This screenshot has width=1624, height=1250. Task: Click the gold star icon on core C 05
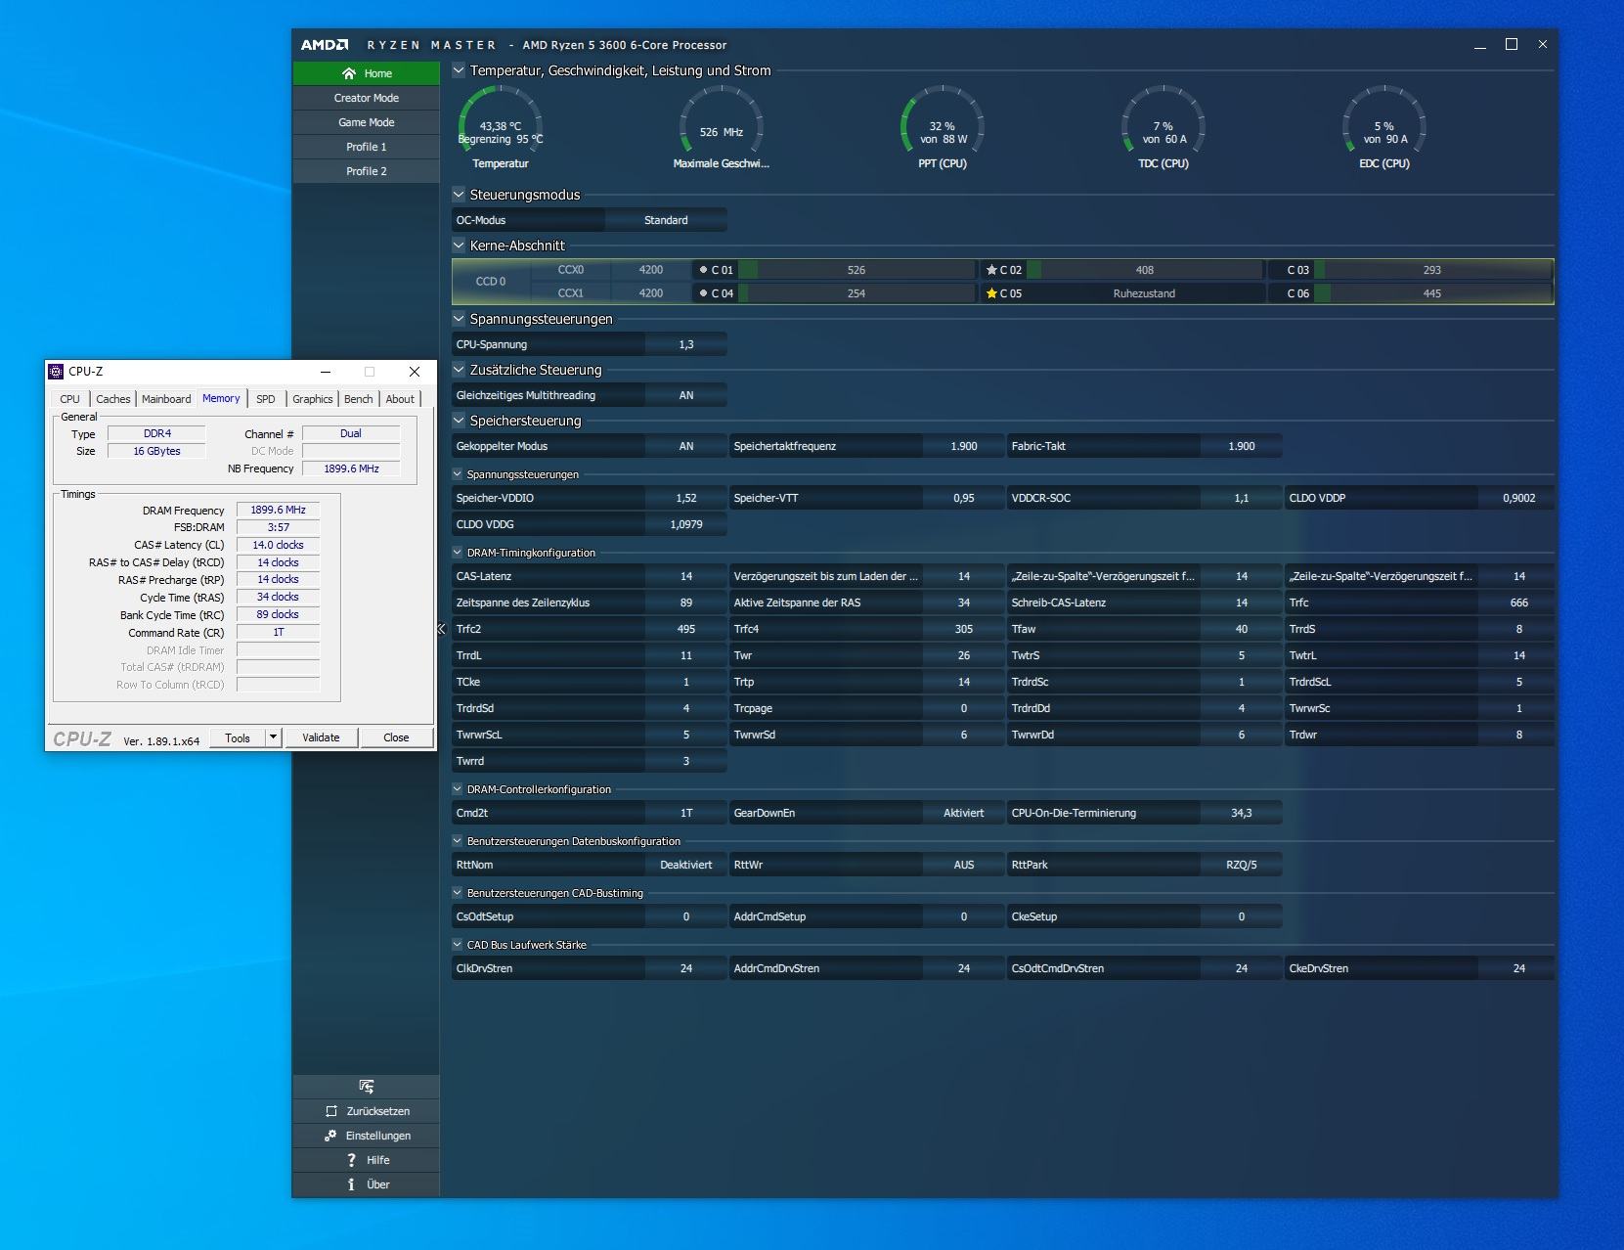pyautogui.click(x=991, y=293)
